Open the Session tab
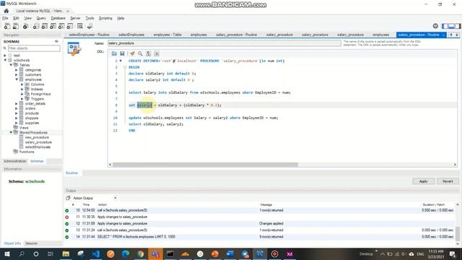This screenshot has height=260, width=462. point(31,243)
